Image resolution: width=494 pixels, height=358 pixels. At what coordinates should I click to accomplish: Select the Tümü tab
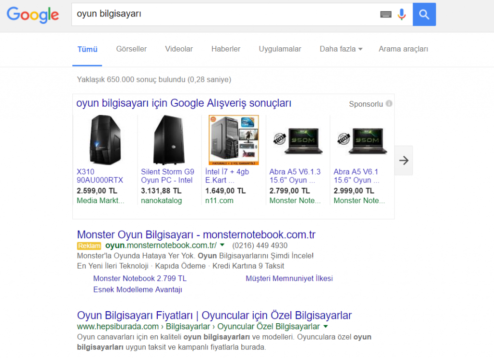click(87, 49)
